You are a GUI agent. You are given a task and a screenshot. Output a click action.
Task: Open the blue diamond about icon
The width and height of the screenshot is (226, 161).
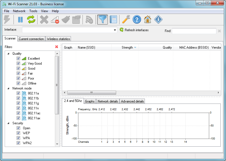[x=158, y=20]
